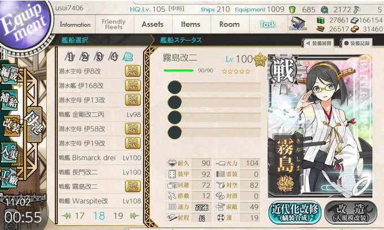Viewport: 384px width, 230px height.
Task: Open the 補給 resupply icon
Action: [9, 100]
